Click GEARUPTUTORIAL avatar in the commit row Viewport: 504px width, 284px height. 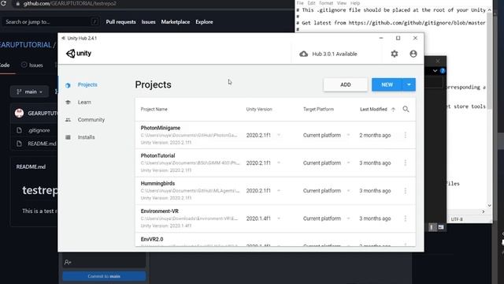click(19, 113)
